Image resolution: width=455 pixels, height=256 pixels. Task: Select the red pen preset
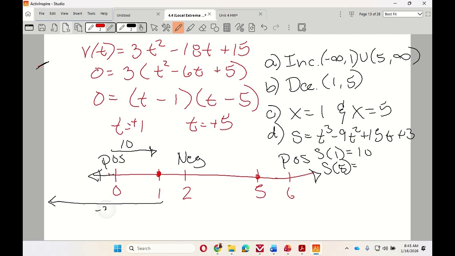click(x=100, y=27)
